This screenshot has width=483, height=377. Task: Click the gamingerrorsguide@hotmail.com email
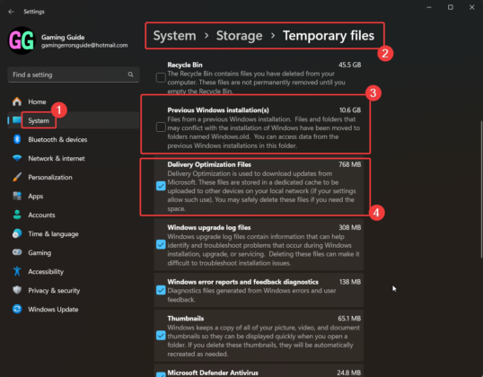coord(84,45)
